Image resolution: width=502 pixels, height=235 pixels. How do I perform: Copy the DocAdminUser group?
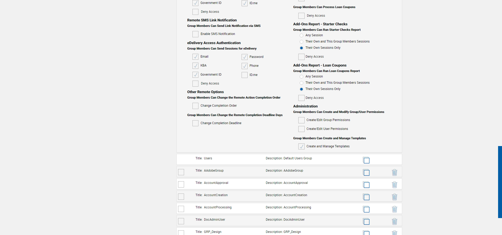click(x=366, y=221)
